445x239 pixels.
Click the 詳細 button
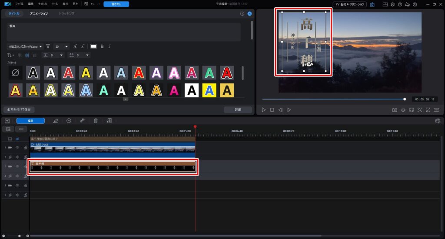click(238, 110)
